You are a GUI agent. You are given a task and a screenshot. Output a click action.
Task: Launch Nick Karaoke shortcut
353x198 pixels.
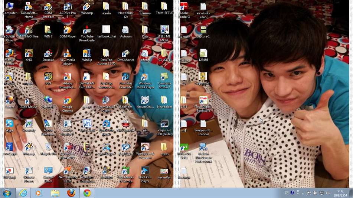coord(125,125)
